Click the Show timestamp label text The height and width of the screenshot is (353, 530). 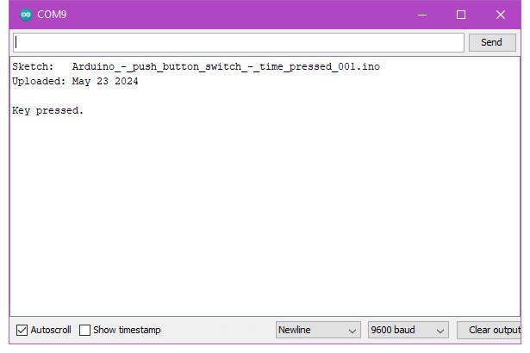coord(127,330)
